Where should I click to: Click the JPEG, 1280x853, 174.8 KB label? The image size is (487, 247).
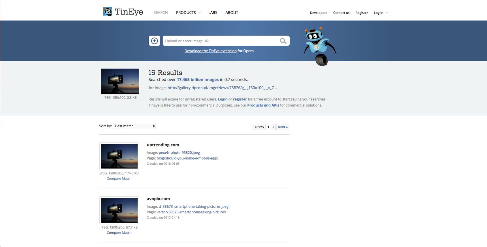(x=119, y=173)
